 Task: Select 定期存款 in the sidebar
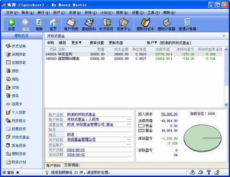tap(16, 63)
